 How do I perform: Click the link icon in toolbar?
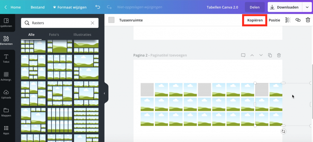[x=298, y=20]
